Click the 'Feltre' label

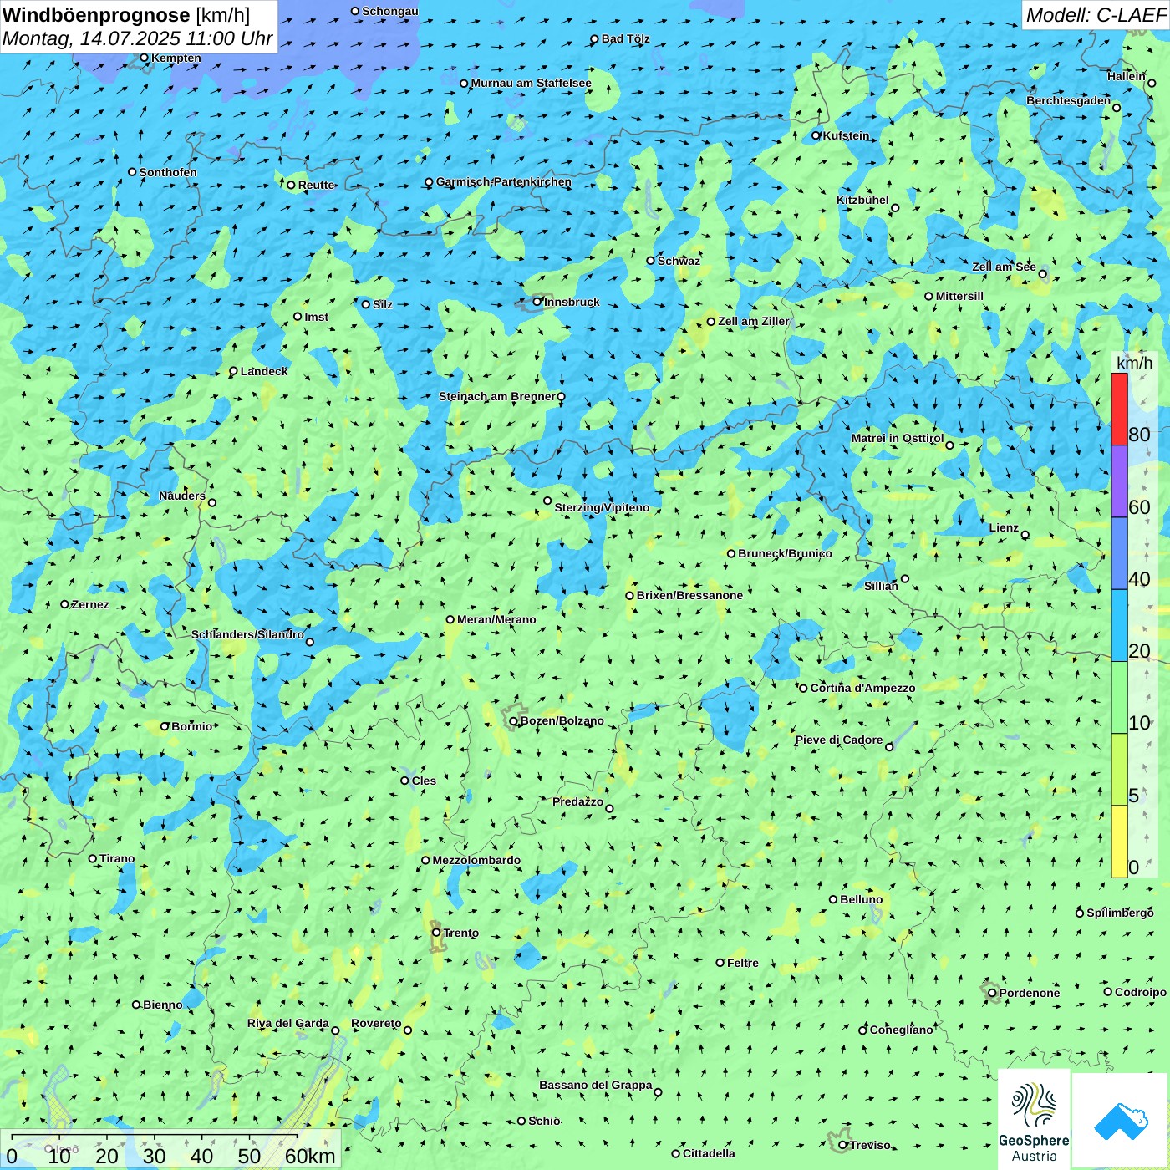click(x=743, y=963)
